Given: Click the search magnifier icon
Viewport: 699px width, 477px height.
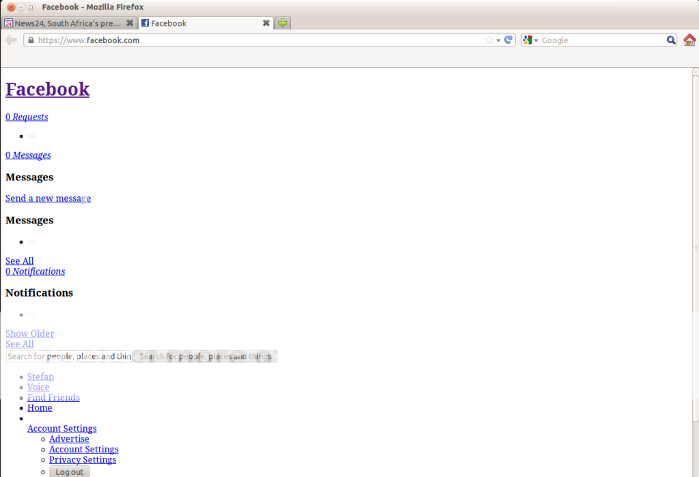Looking at the screenshot, I should 671,40.
